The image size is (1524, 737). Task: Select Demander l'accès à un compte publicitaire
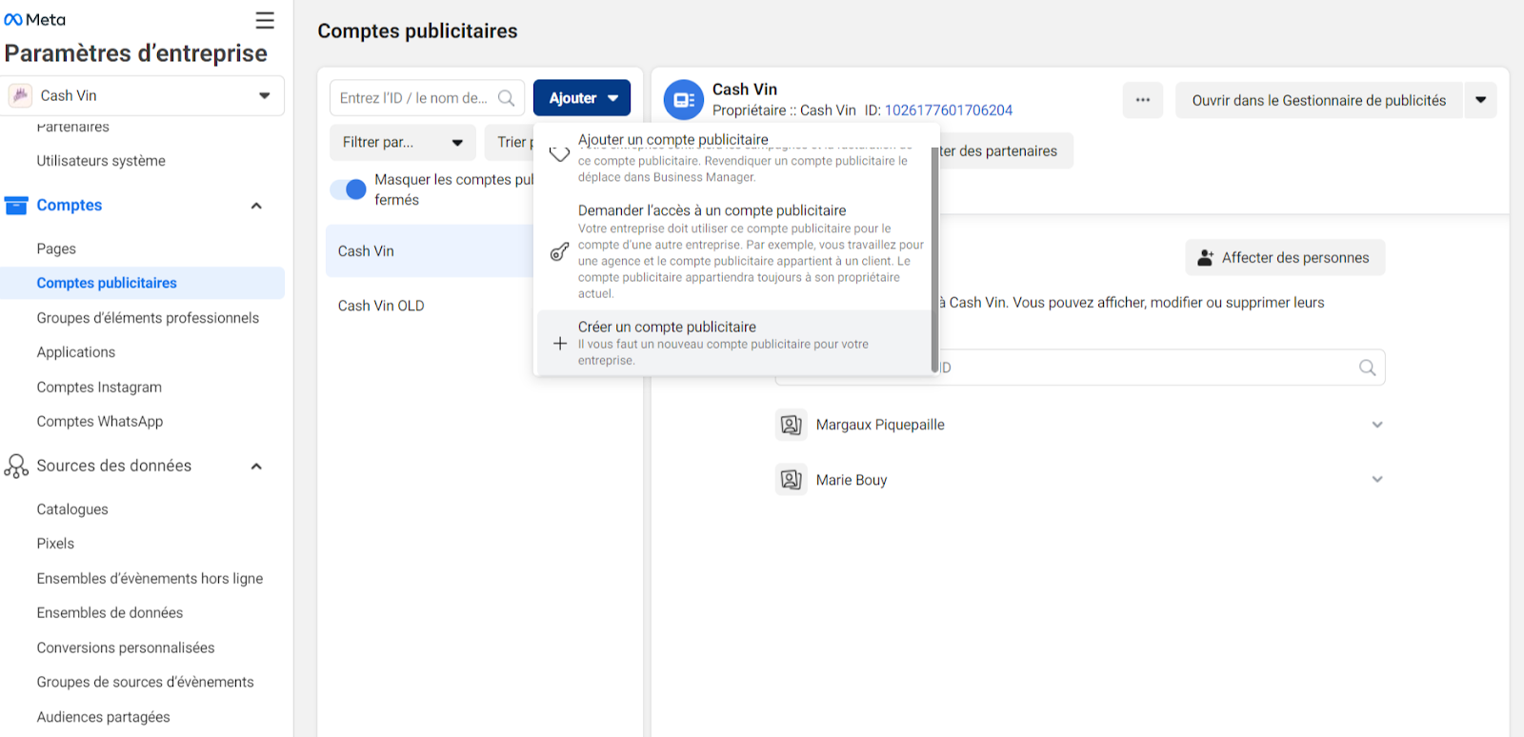pos(733,251)
